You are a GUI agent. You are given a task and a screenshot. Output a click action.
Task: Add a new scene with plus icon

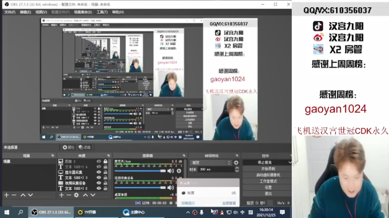click(6, 195)
